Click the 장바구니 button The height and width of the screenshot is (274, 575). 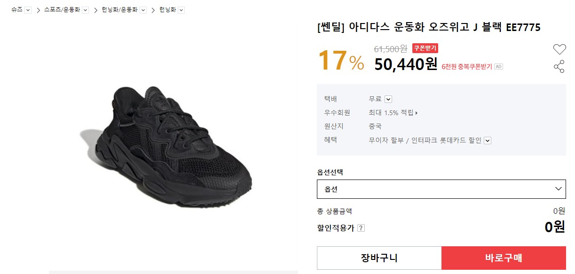pos(379,258)
